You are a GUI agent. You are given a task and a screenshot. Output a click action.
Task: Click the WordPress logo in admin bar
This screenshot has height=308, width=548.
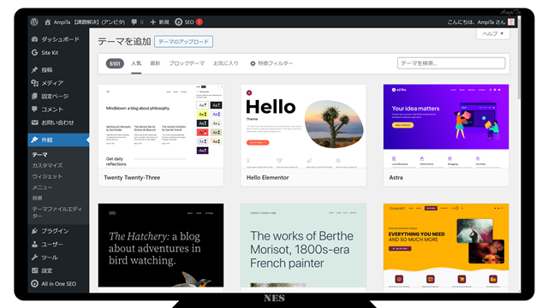pos(34,21)
